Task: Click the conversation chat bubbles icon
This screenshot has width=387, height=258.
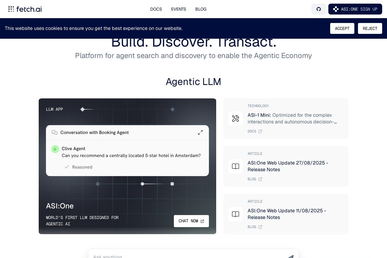Action: pos(54,132)
